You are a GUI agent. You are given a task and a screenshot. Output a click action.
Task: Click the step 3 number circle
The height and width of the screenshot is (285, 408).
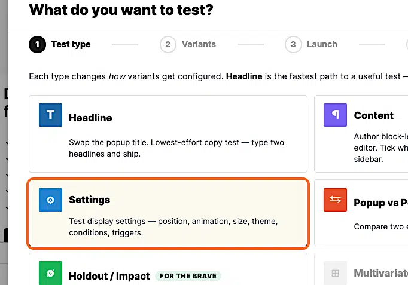pyautogui.click(x=293, y=44)
